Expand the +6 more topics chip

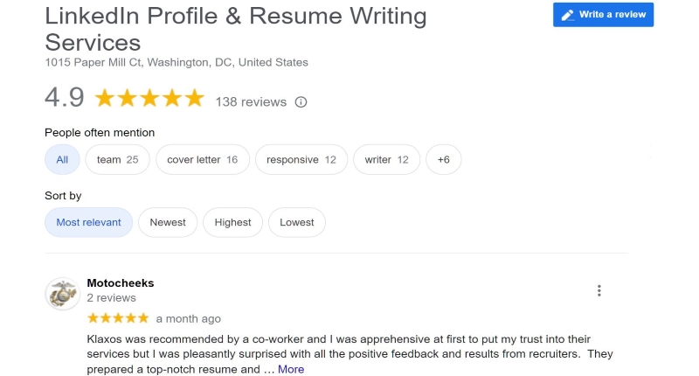[x=444, y=160]
